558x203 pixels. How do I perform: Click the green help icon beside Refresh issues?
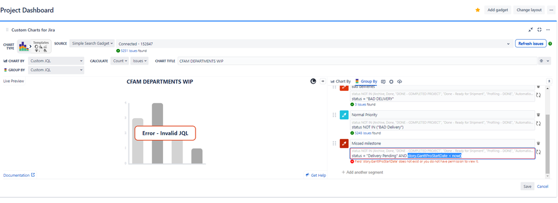coord(551,43)
